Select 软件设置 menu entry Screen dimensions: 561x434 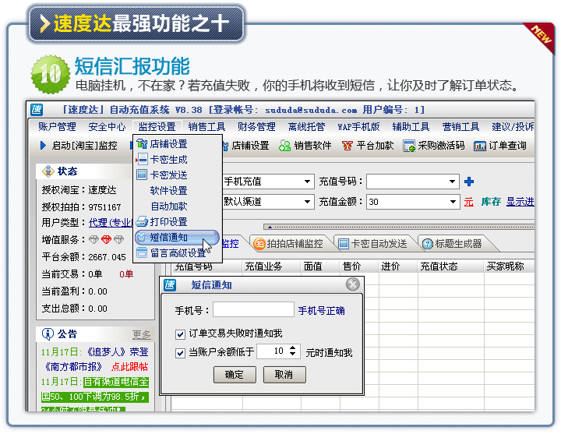point(169,190)
